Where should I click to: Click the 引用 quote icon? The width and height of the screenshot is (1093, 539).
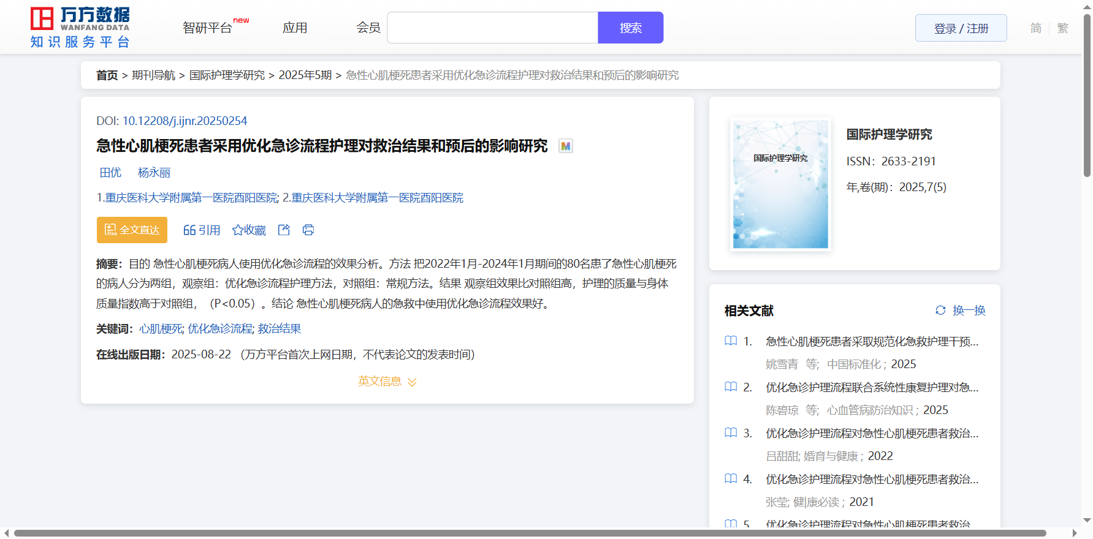pos(189,230)
